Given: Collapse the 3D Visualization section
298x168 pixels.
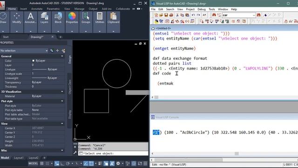Looking at the screenshot, I should [x=62, y=91].
